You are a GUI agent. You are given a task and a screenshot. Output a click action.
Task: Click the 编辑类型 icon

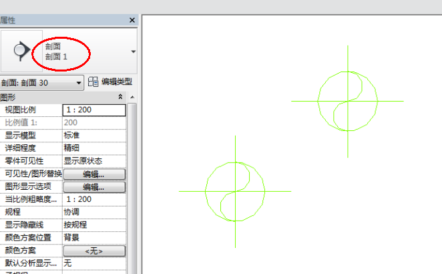[93, 82]
